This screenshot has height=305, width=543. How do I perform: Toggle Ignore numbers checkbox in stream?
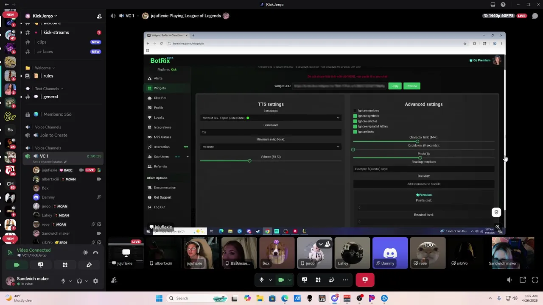tap(355, 111)
